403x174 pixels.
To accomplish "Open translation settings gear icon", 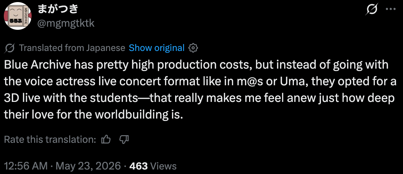I will tap(193, 48).
